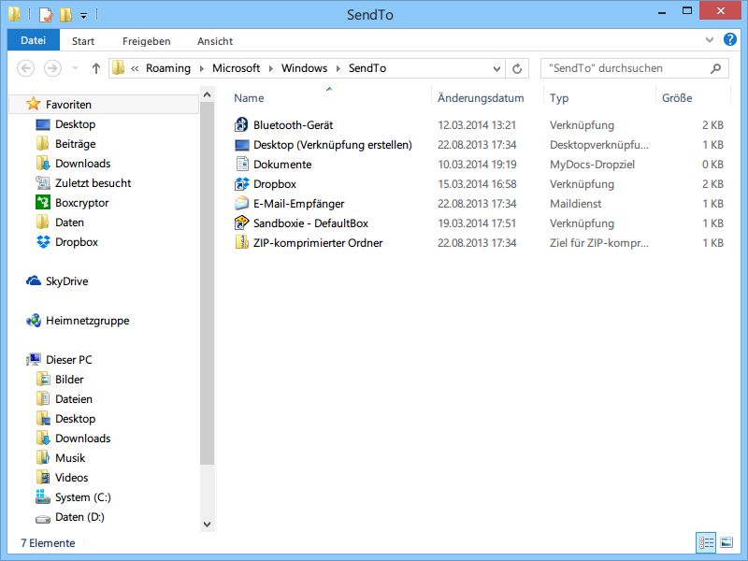Viewport: 748px width, 561px height.
Task: Click the MyDocs-Dropziel type cell
Action: (592, 165)
